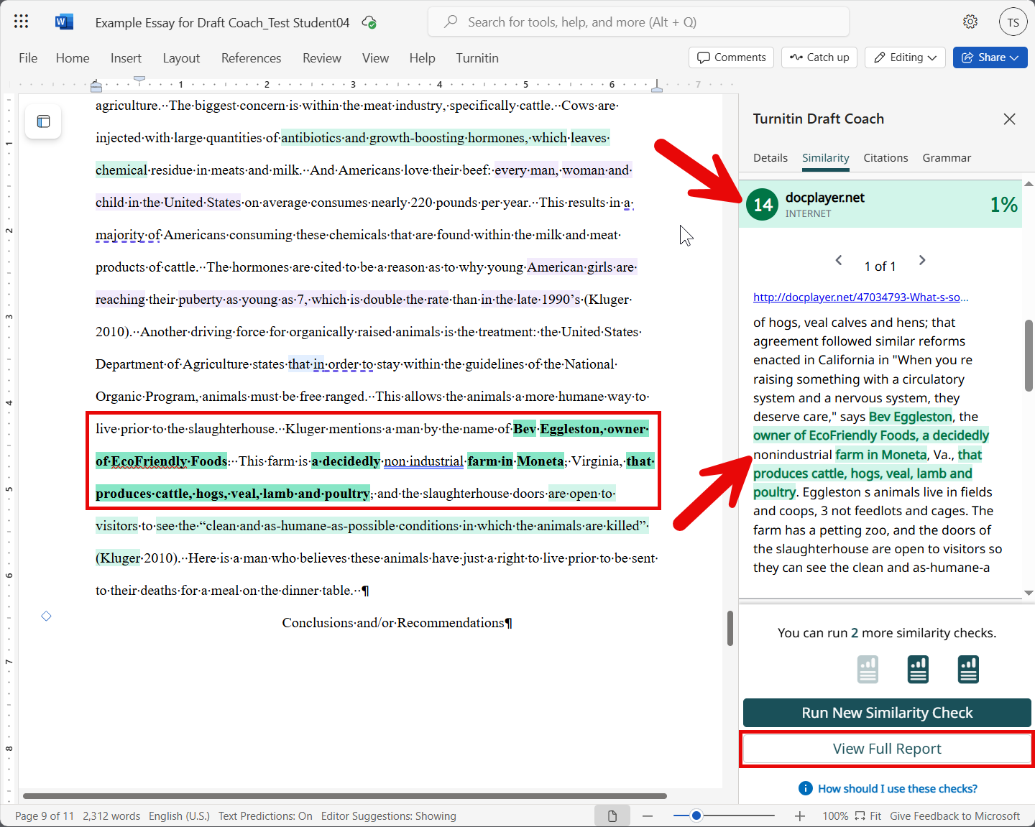Click the 1% similarity score

tap(1003, 205)
